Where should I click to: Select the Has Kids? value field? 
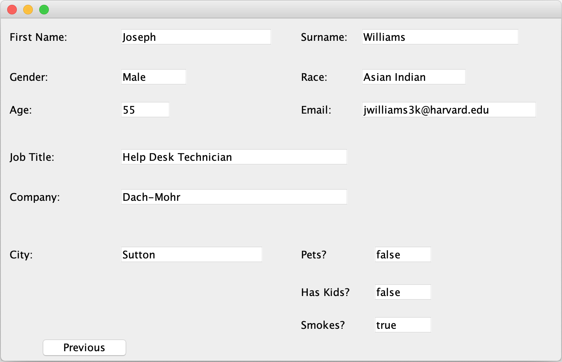point(402,292)
